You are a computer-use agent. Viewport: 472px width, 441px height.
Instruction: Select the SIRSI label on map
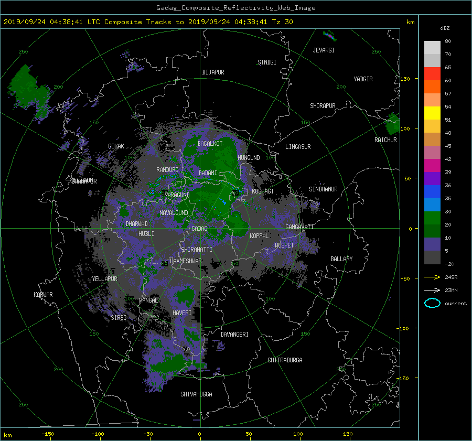(119, 318)
